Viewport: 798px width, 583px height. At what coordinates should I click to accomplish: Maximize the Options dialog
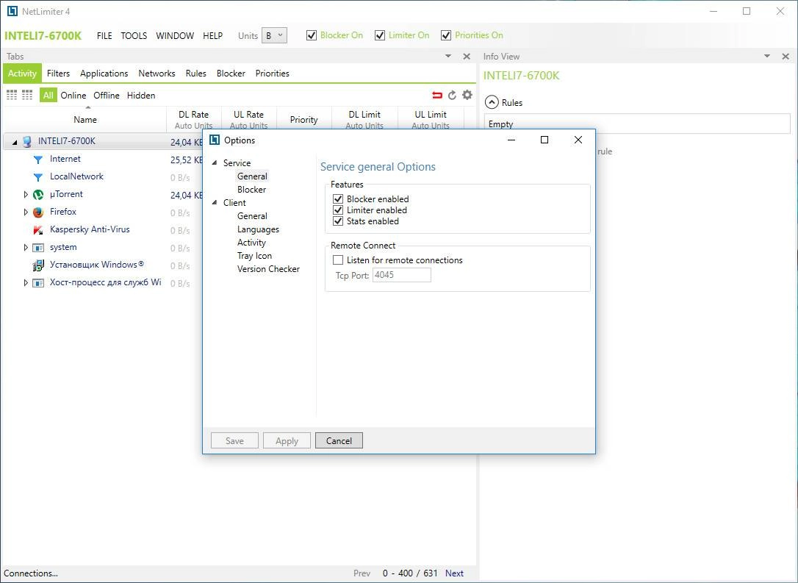(x=544, y=140)
